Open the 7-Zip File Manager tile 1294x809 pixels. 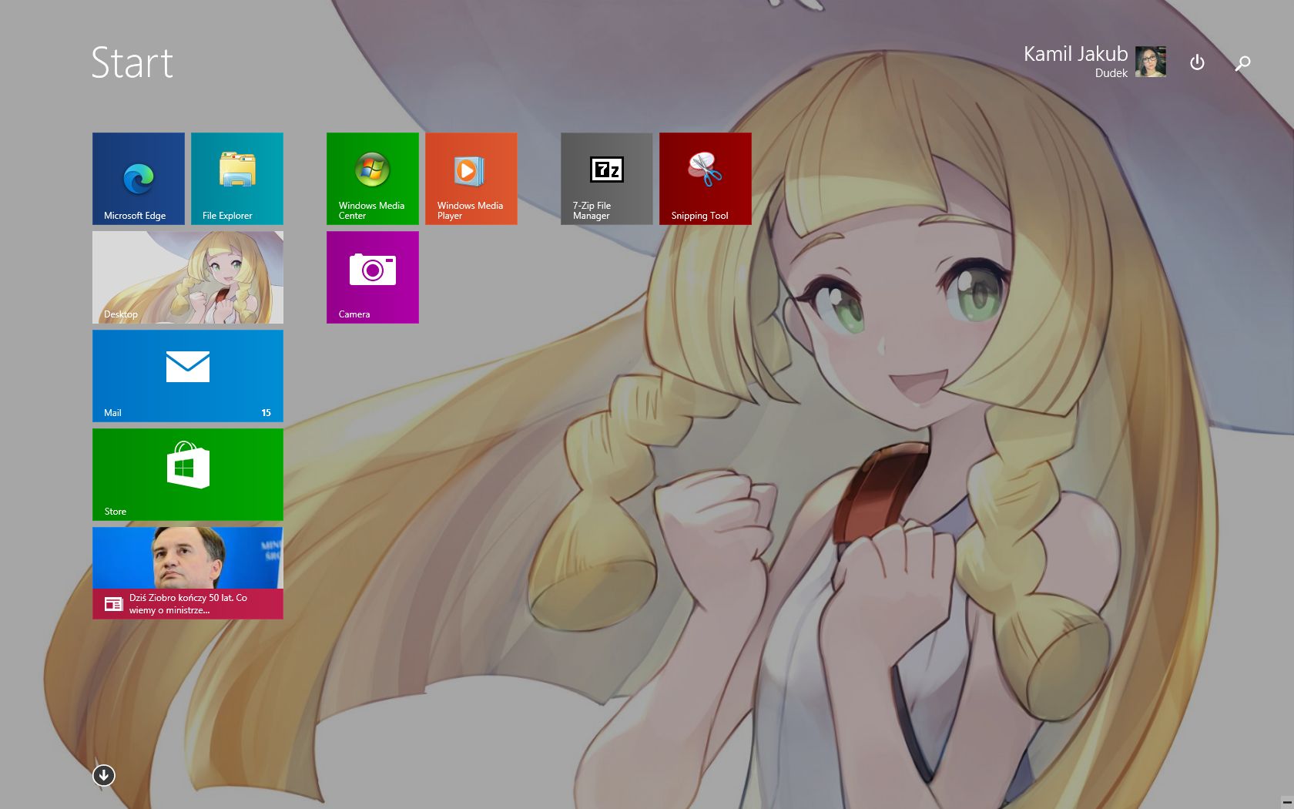tap(607, 179)
